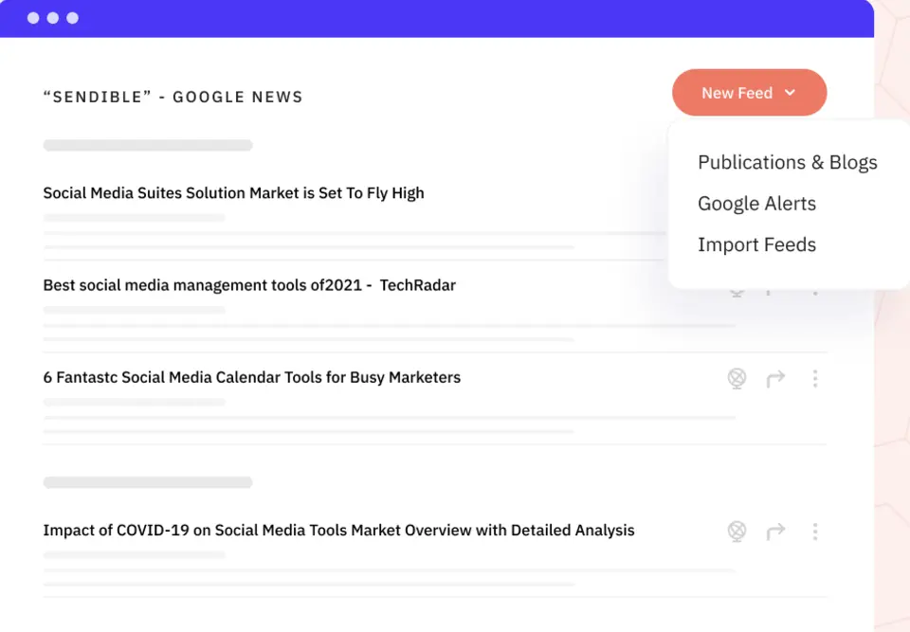Image resolution: width=910 pixels, height=632 pixels.
Task: Select Publications & Blogs from the feed menu
Action: pos(787,162)
